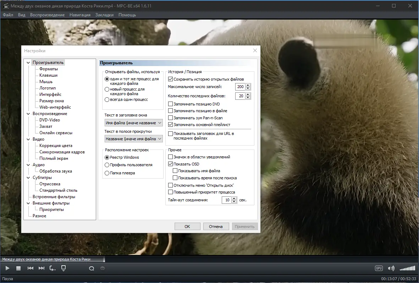Collapse the Субтитры tree node
419x283 pixels.
coord(28,178)
